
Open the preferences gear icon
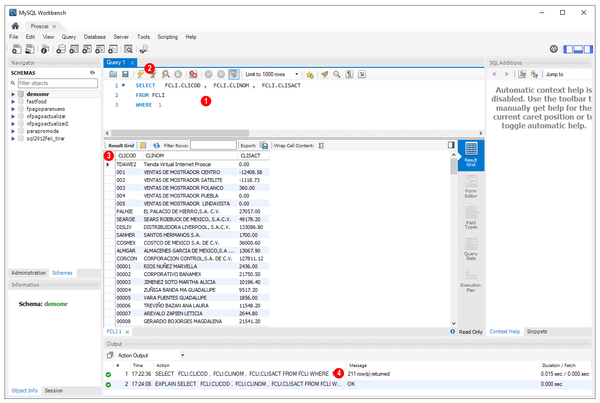pos(554,49)
